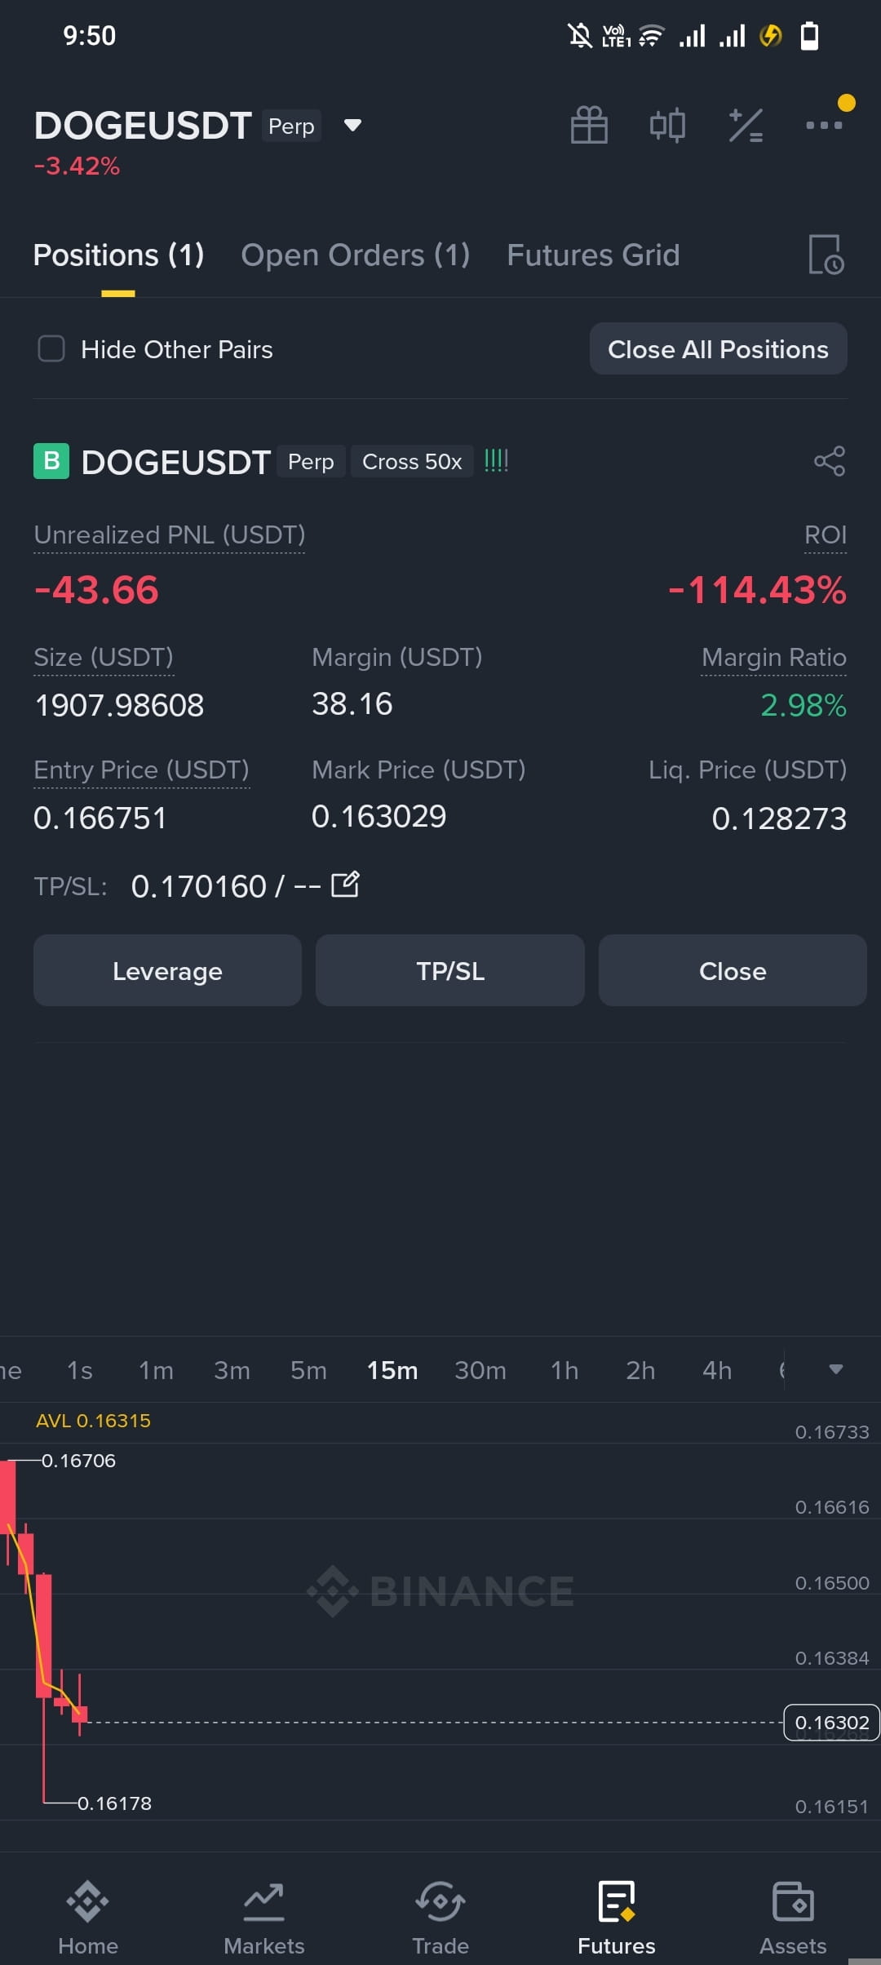This screenshot has height=1965, width=881.
Task: Expand the DOGEUSDT pair selector dropdown
Action: pyautogui.click(x=352, y=126)
